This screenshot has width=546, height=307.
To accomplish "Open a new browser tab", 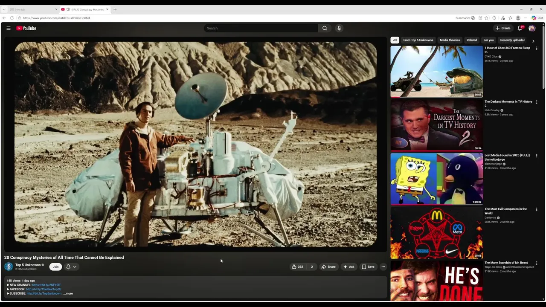I will [115, 9].
